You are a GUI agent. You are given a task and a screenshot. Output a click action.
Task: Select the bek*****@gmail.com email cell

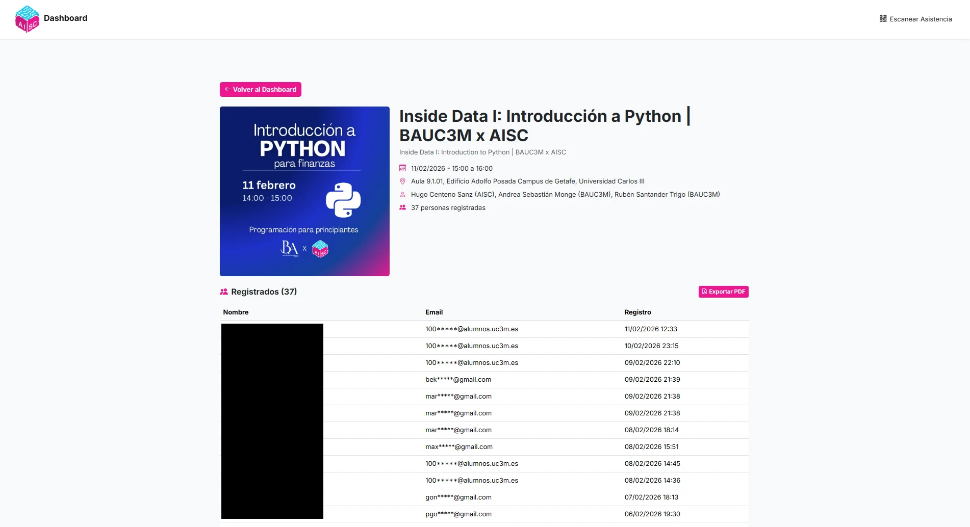[458, 380]
